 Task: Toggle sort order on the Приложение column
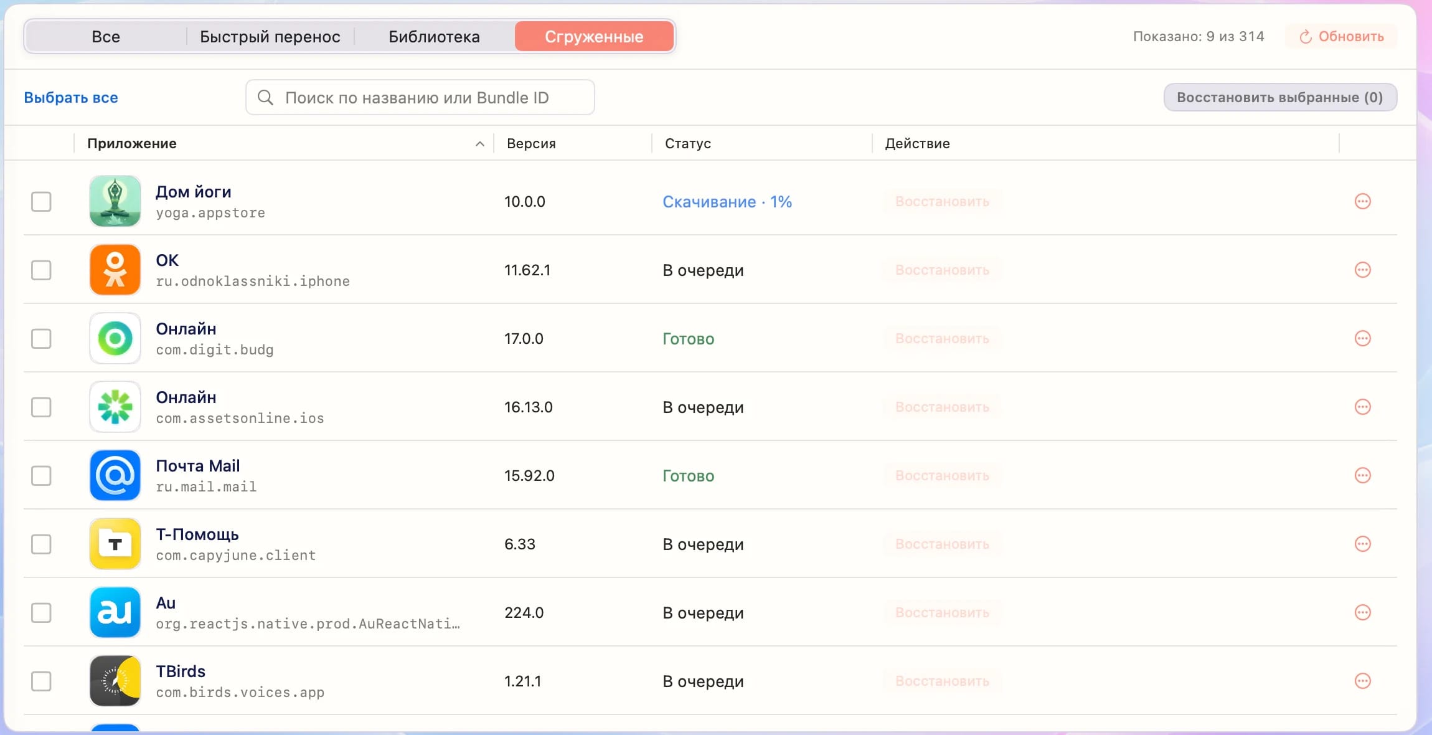tap(479, 143)
